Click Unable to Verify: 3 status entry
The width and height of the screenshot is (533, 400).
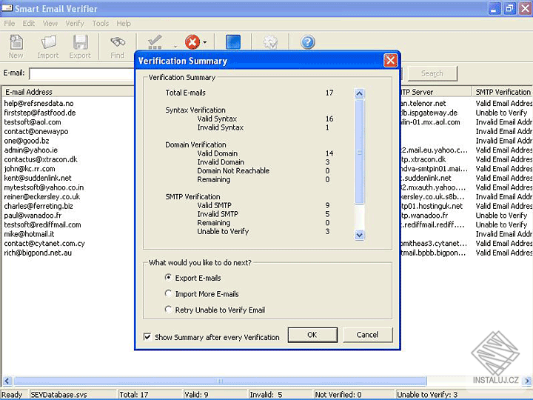(427, 395)
